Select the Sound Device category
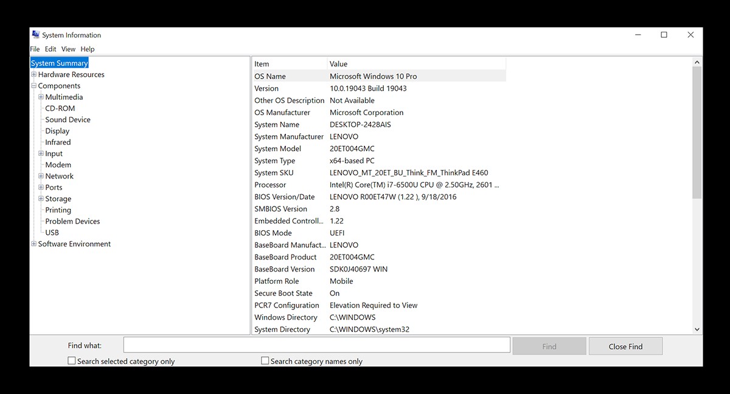The height and width of the screenshot is (394, 730). click(x=68, y=119)
